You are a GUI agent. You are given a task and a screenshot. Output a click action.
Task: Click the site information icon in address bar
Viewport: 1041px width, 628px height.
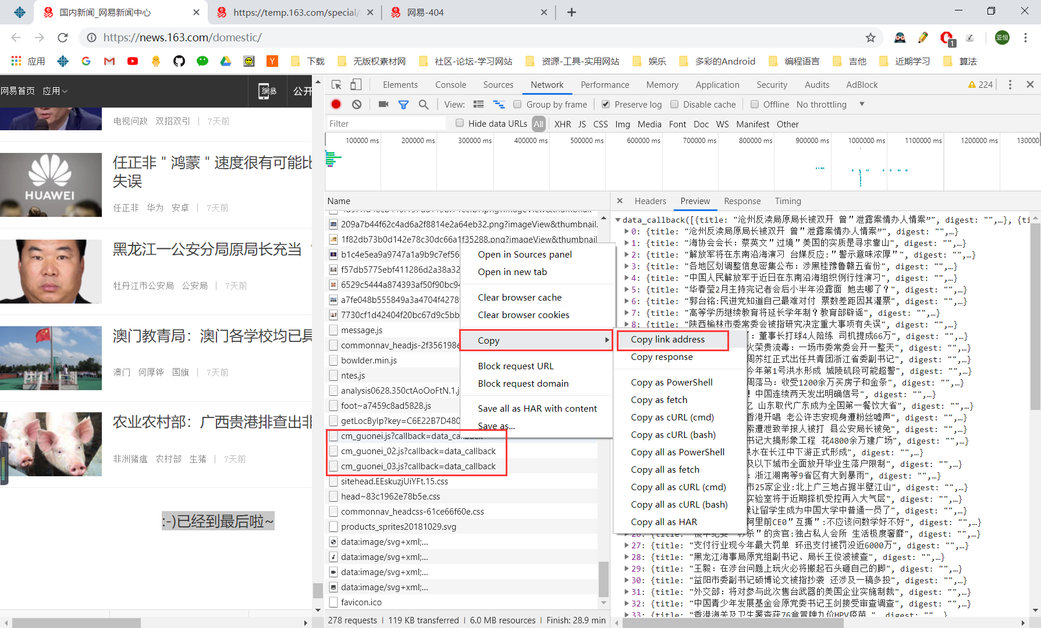[91, 37]
